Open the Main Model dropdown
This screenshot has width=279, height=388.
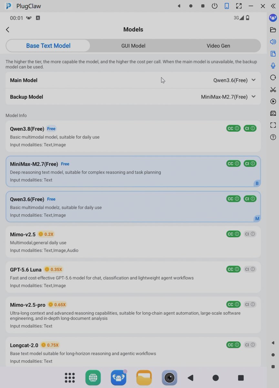click(x=133, y=80)
